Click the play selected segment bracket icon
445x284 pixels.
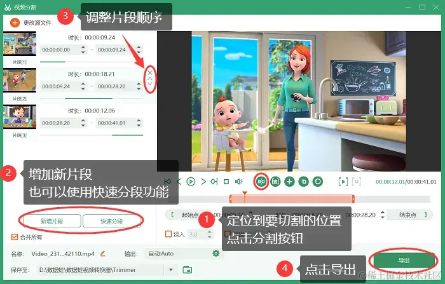coord(343,182)
